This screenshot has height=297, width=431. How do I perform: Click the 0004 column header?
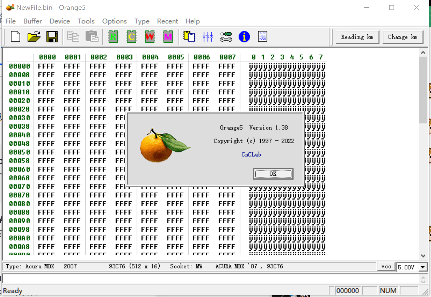coord(150,57)
